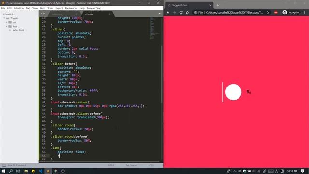Open the Windows Start menu
Image resolution: width=309 pixels, height=174 pixels.
click(3, 171)
